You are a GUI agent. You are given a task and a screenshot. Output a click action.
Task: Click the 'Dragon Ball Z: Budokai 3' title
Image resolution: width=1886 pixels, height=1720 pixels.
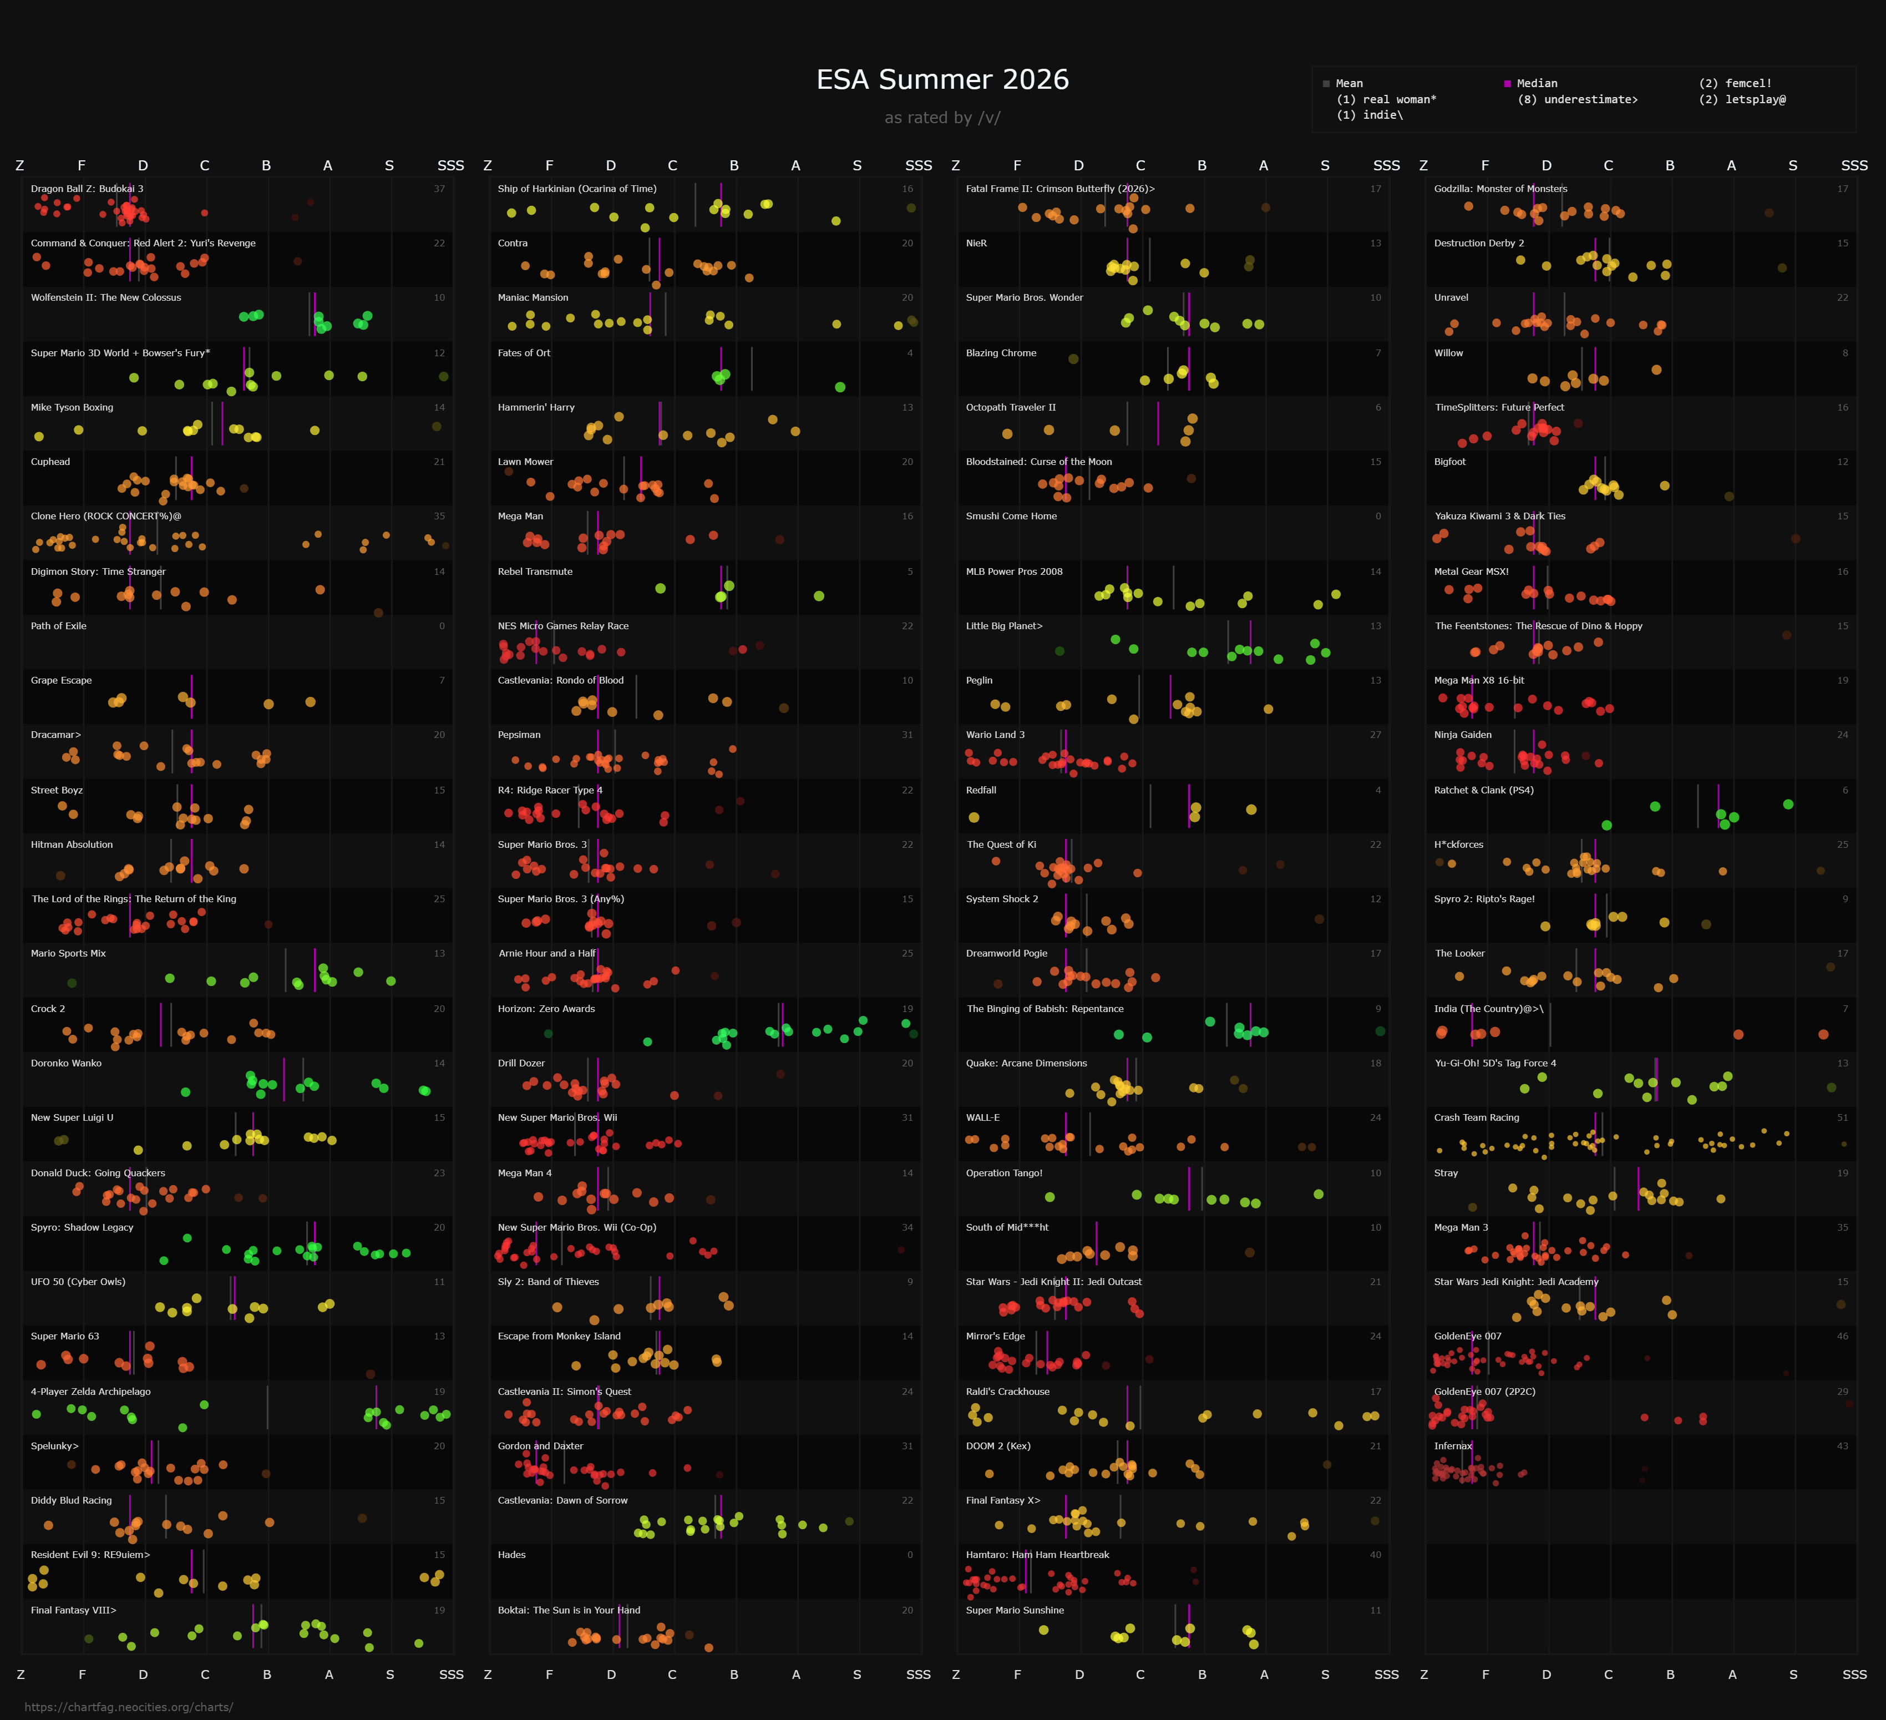pyautogui.click(x=87, y=189)
